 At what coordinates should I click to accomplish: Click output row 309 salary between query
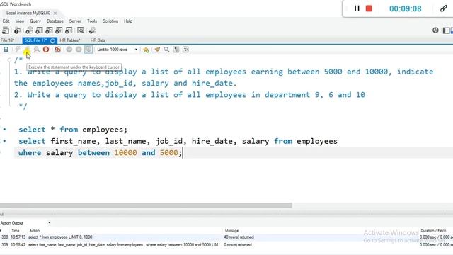[226, 245]
